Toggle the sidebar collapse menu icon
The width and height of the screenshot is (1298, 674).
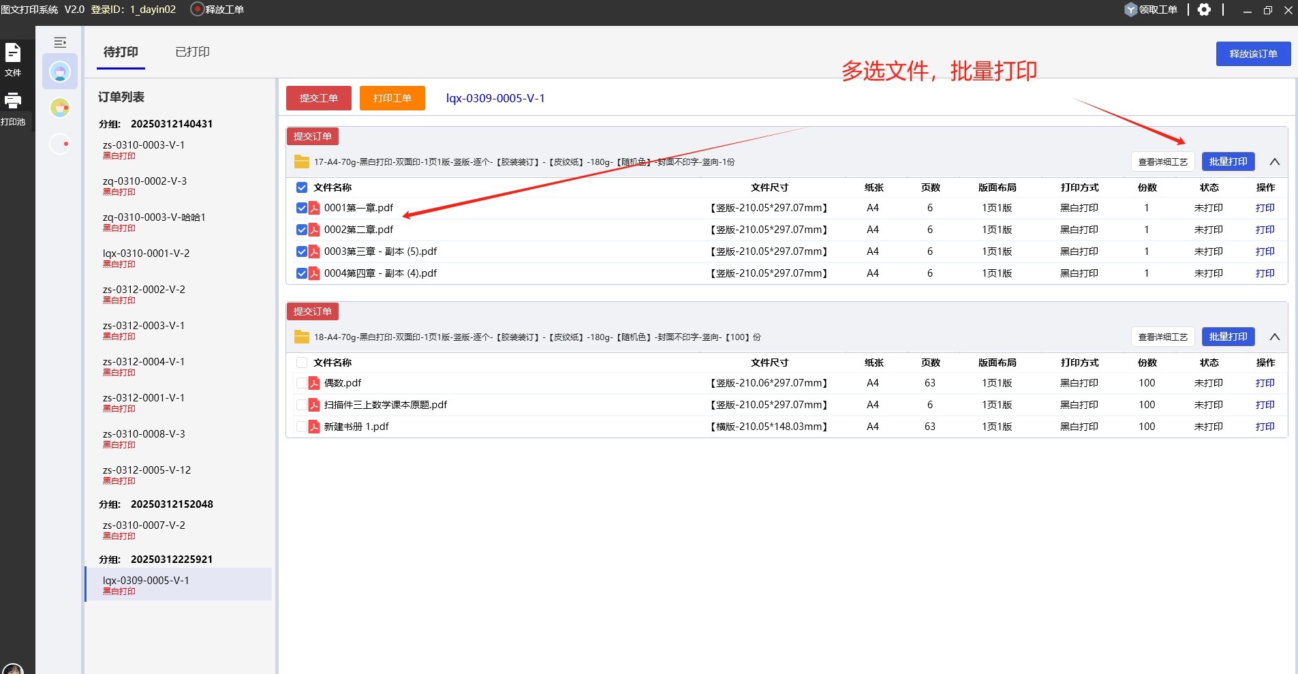(60, 42)
